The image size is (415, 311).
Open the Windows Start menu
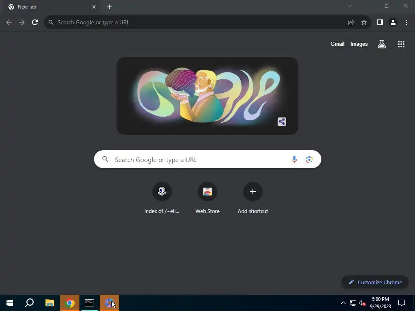click(x=10, y=303)
